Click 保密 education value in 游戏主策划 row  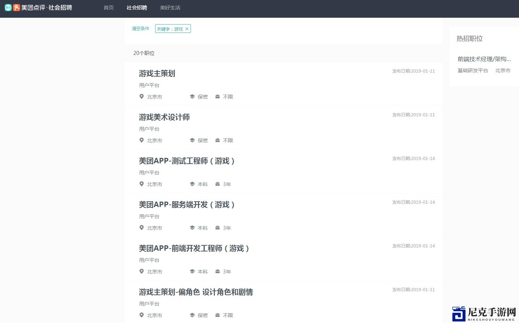click(x=203, y=97)
